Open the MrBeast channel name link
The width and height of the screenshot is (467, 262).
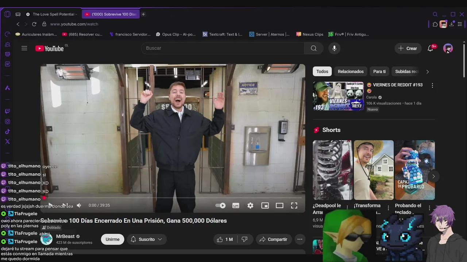pos(65,237)
